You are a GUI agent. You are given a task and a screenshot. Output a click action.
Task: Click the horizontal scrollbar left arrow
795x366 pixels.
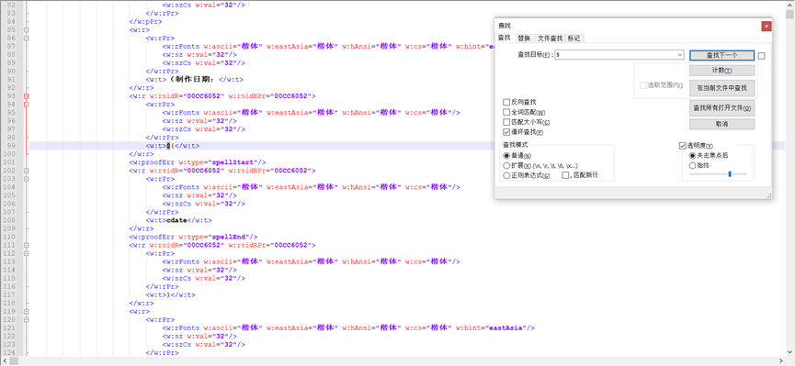(4, 361)
